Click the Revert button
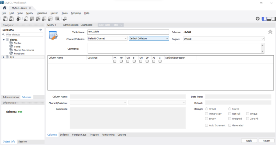 click(266, 141)
